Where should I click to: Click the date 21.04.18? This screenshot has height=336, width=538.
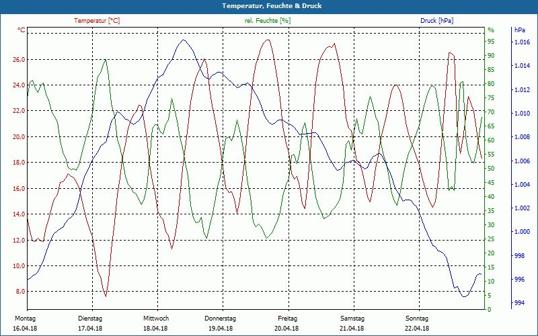[352, 329]
